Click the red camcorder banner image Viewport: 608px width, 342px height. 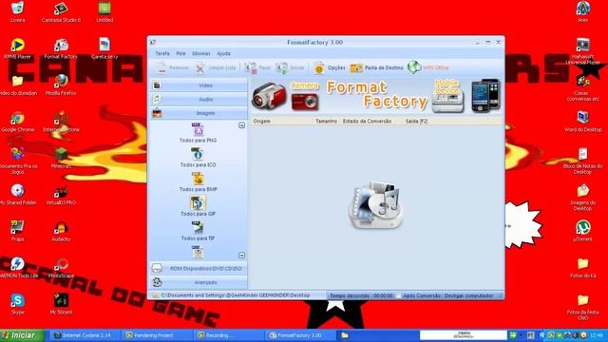(269, 95)
